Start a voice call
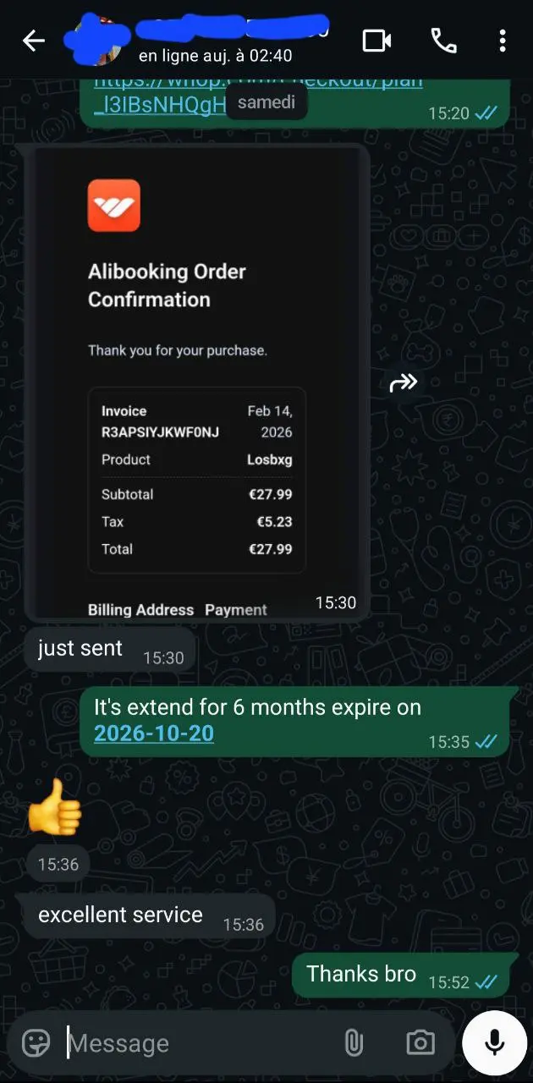The width and height of the screenshot is (533, 1083). tap(443, 41)
